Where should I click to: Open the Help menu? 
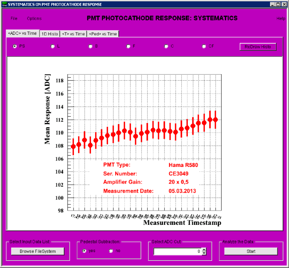click(281, 19)
